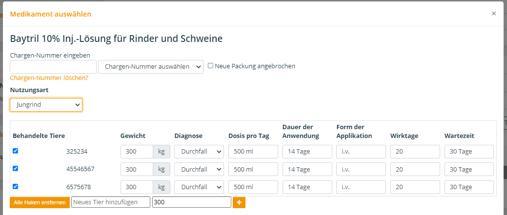Viewport: 507px width, 215px height.
Task: Edit Wirktage field for animal 325234
Action: (x=415, y=152)
